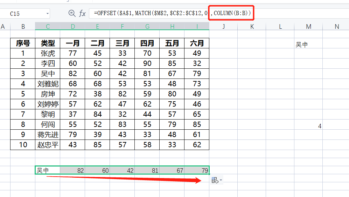349x197 pixels.
Task: Click 刘雅妮's 六月 value 73
Action: click(x=197, y=84)
